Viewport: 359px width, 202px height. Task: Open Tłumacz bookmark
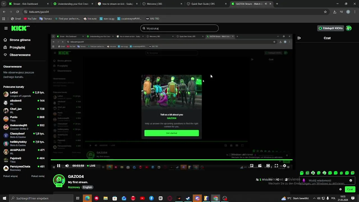point(46,19)
